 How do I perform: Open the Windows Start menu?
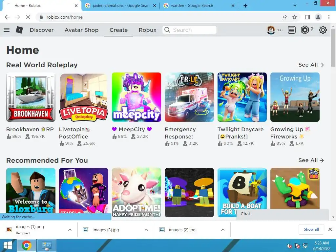point(8,245)
